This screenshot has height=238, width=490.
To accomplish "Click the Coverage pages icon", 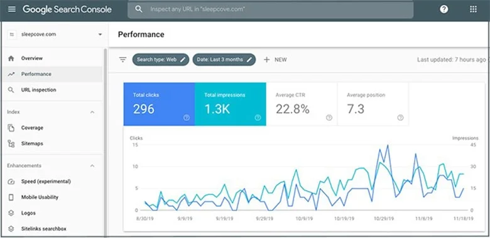I will 11,128.
